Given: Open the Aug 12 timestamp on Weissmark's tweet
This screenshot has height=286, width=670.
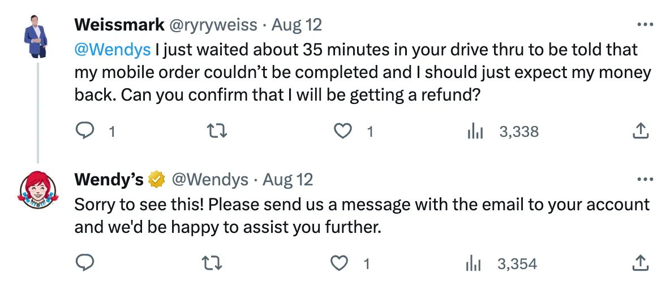Looking at the screenshot, I should pyautogui.click(x=297, y=25).
